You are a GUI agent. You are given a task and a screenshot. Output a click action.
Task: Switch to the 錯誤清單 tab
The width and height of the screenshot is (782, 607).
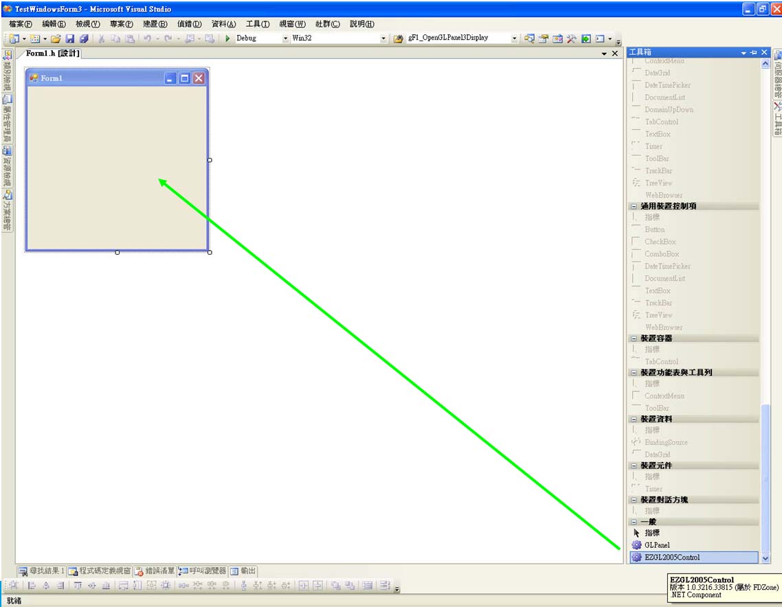pyautogui.click(x=155, y=571)
